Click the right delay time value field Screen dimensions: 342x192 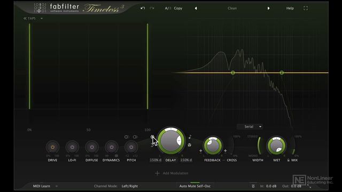pos(186,160)
